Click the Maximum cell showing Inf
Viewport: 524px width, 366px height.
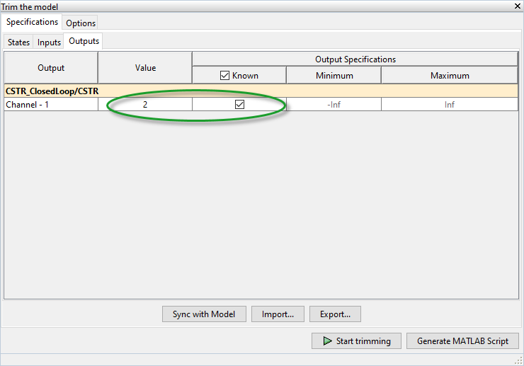pyautogui.click(x=449, y=104)
